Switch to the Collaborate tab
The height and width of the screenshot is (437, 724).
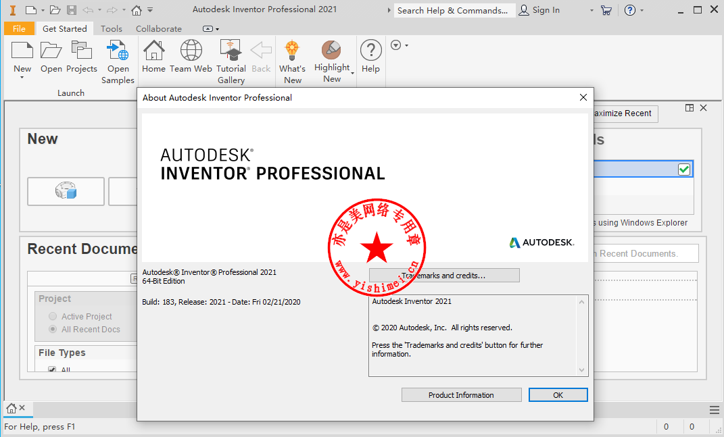159,28
